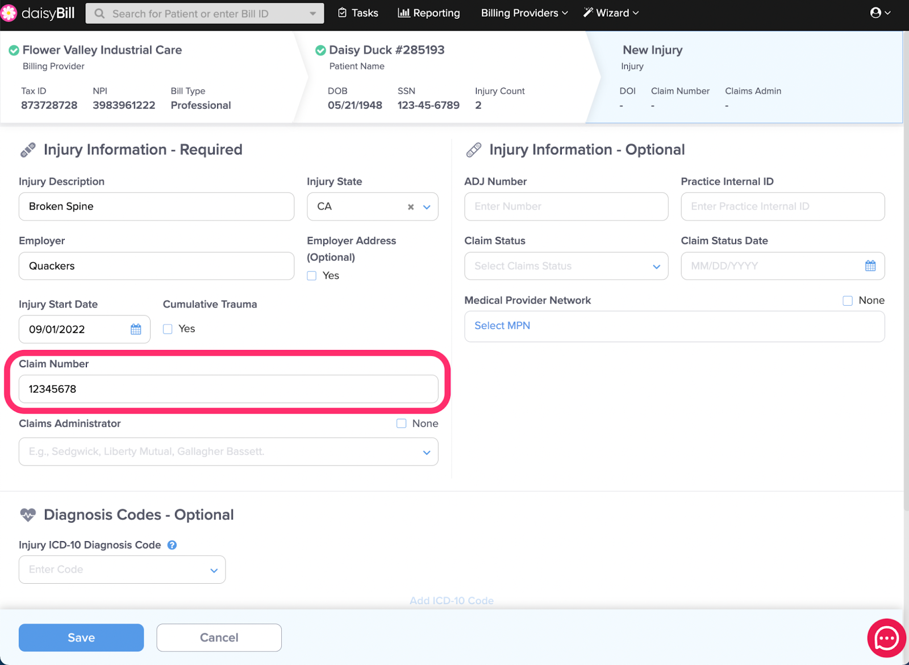
Task: Click the Reporting bar chart icon
Action: 403,13
